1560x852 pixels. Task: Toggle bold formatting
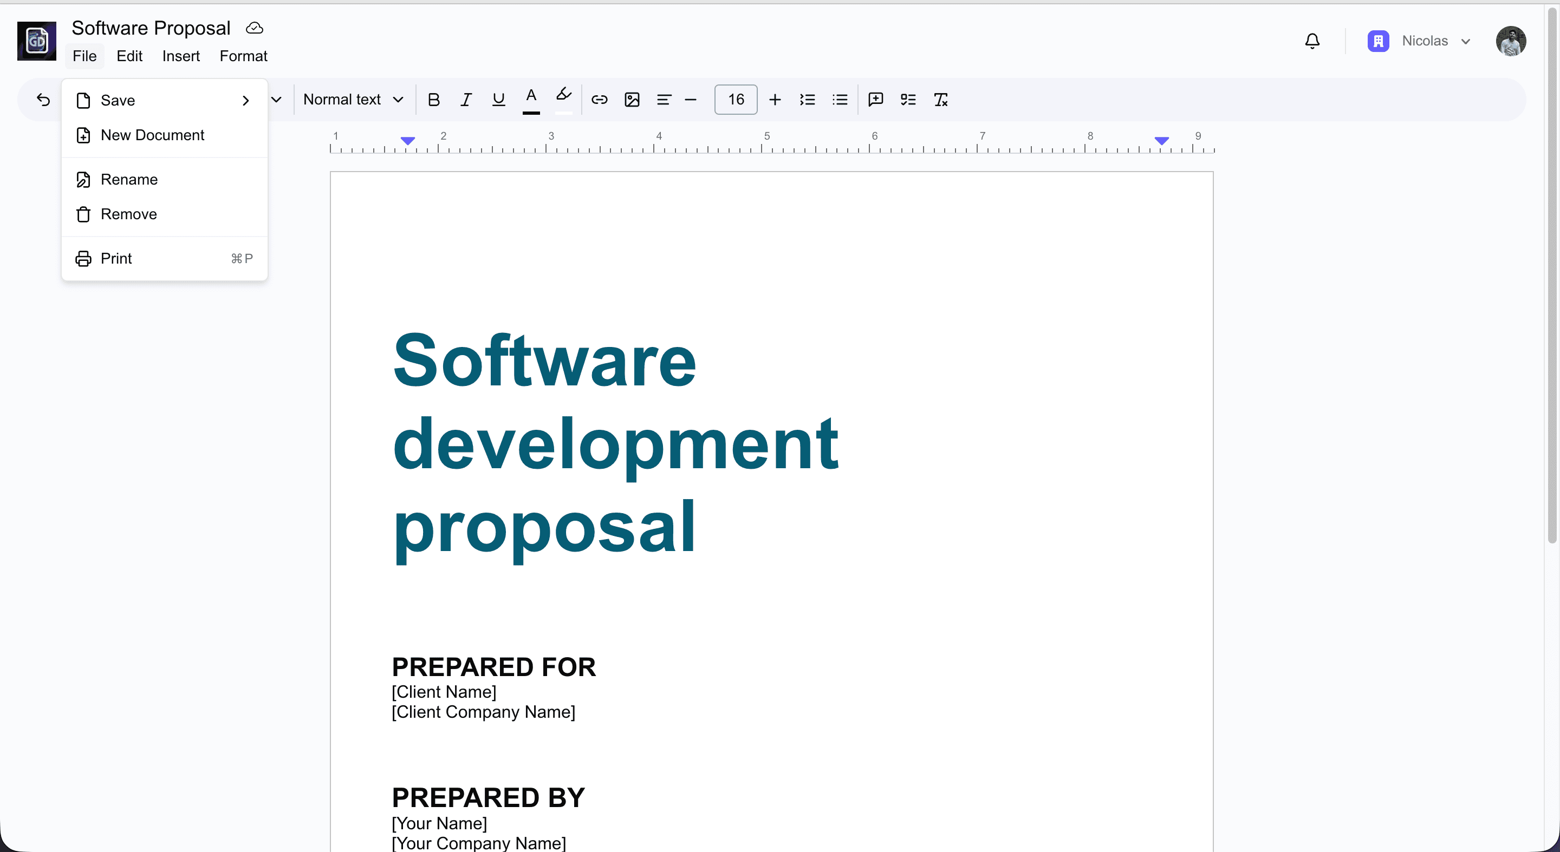(x=433, y=100)
